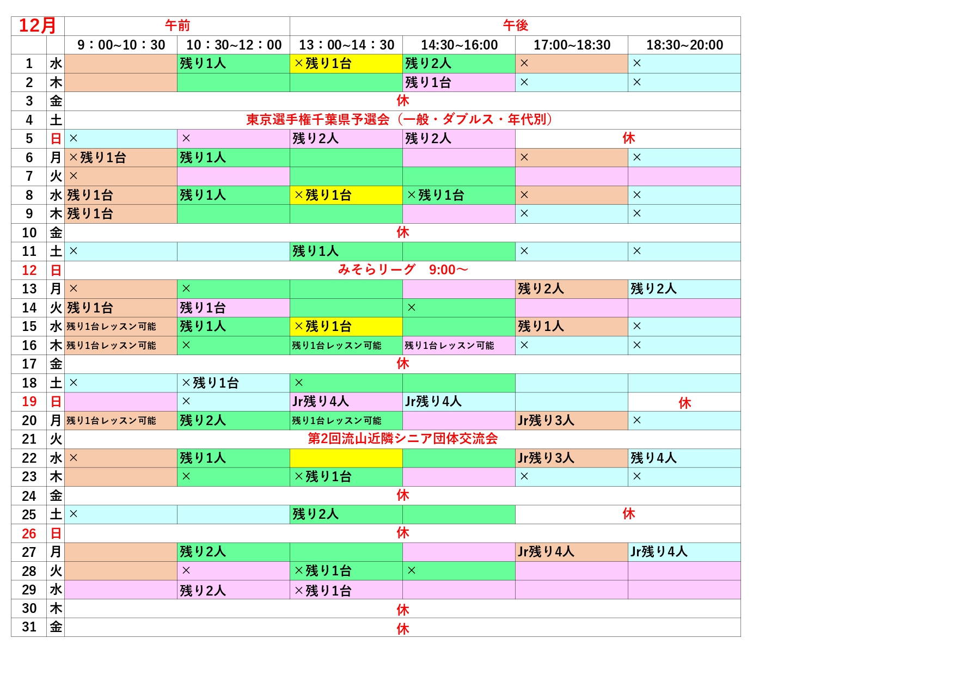955x675 pixels.
Task: Click 残り2人 on day 1 at 14:30
Action: tap(428, 64)
